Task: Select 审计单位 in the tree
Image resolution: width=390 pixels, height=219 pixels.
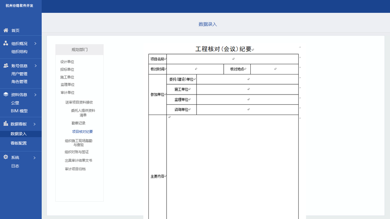Action: (67, 92)
